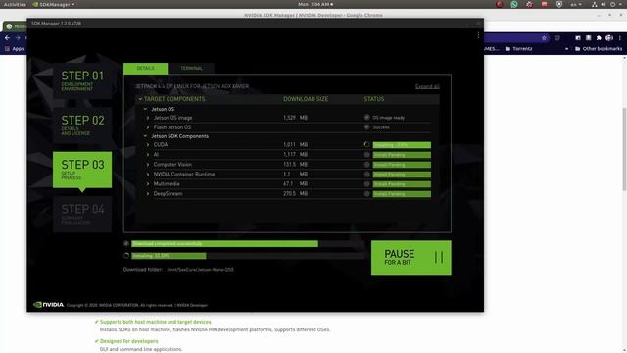The width and height of the screenshot is (627, 353).
Task: Expand the NVIDIA Container Runtime row
Action: 148,175
